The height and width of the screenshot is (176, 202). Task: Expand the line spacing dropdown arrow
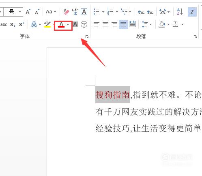click(151, 24)
